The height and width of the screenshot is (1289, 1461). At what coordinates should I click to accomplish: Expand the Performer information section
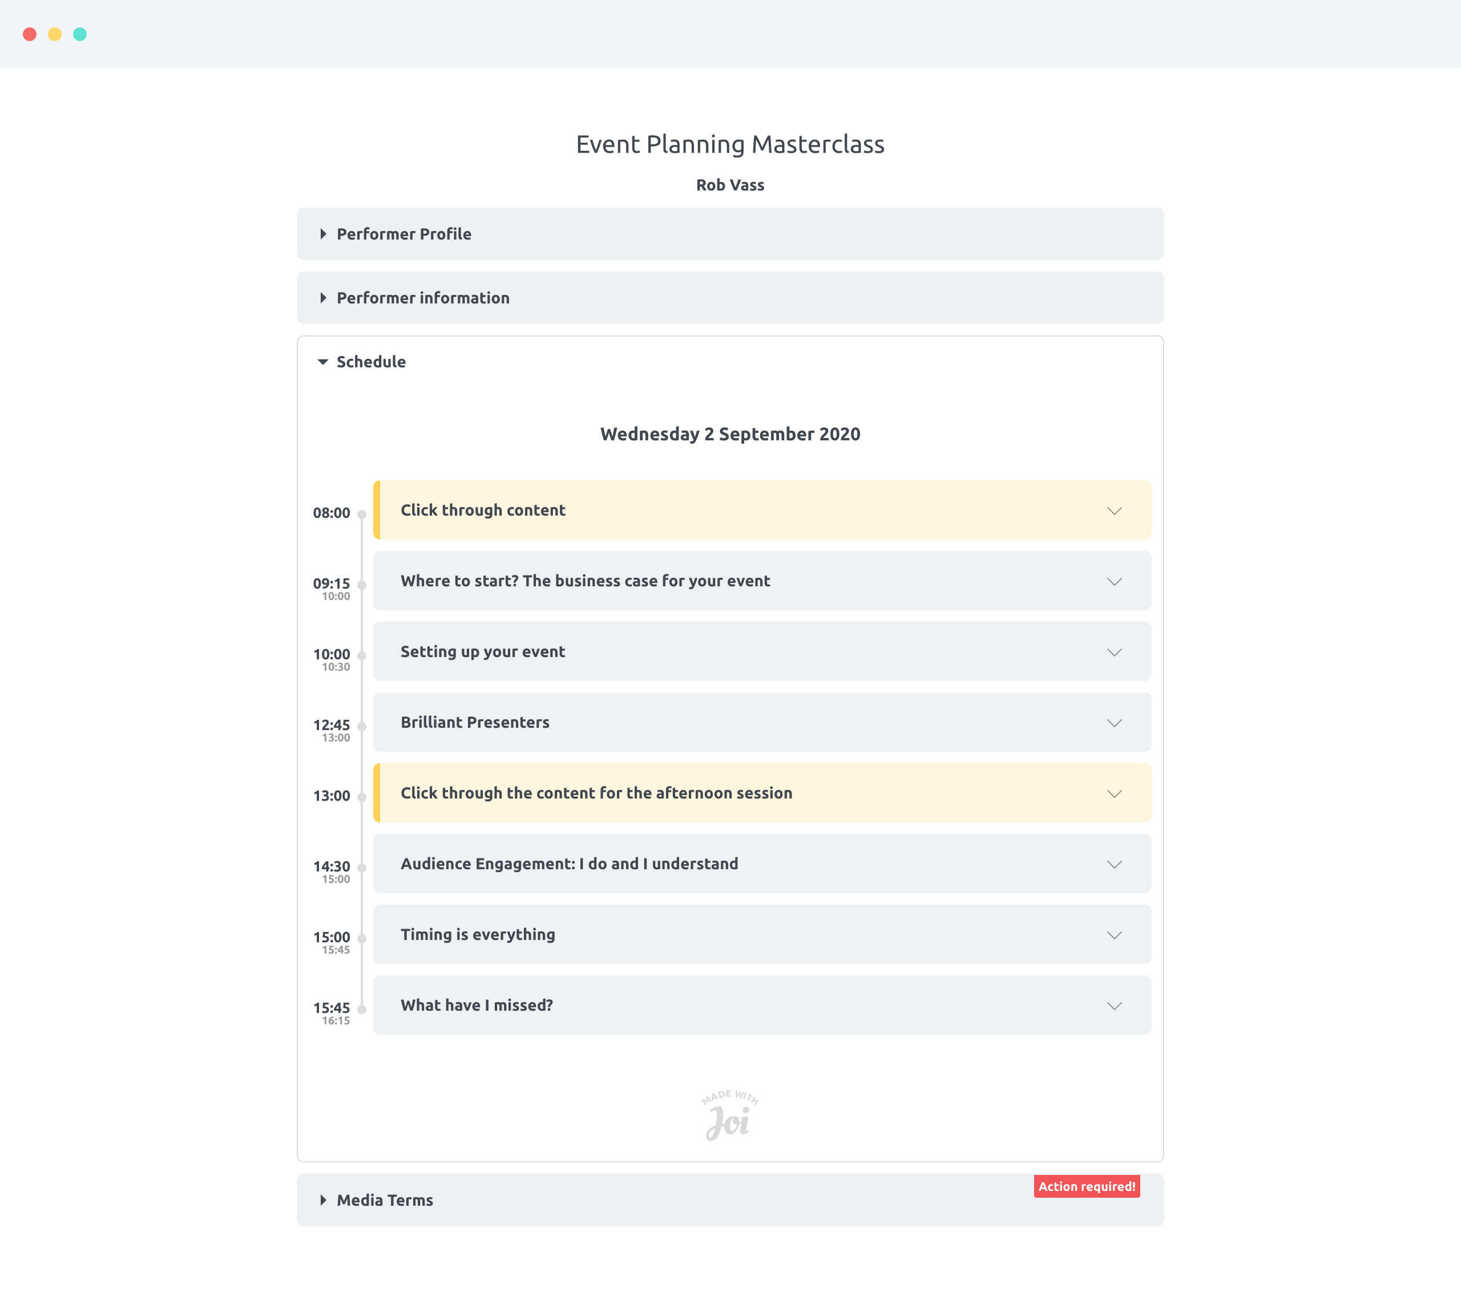422,298
